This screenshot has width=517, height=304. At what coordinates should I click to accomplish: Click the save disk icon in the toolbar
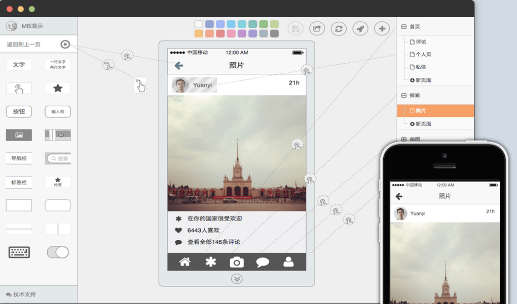296,29
